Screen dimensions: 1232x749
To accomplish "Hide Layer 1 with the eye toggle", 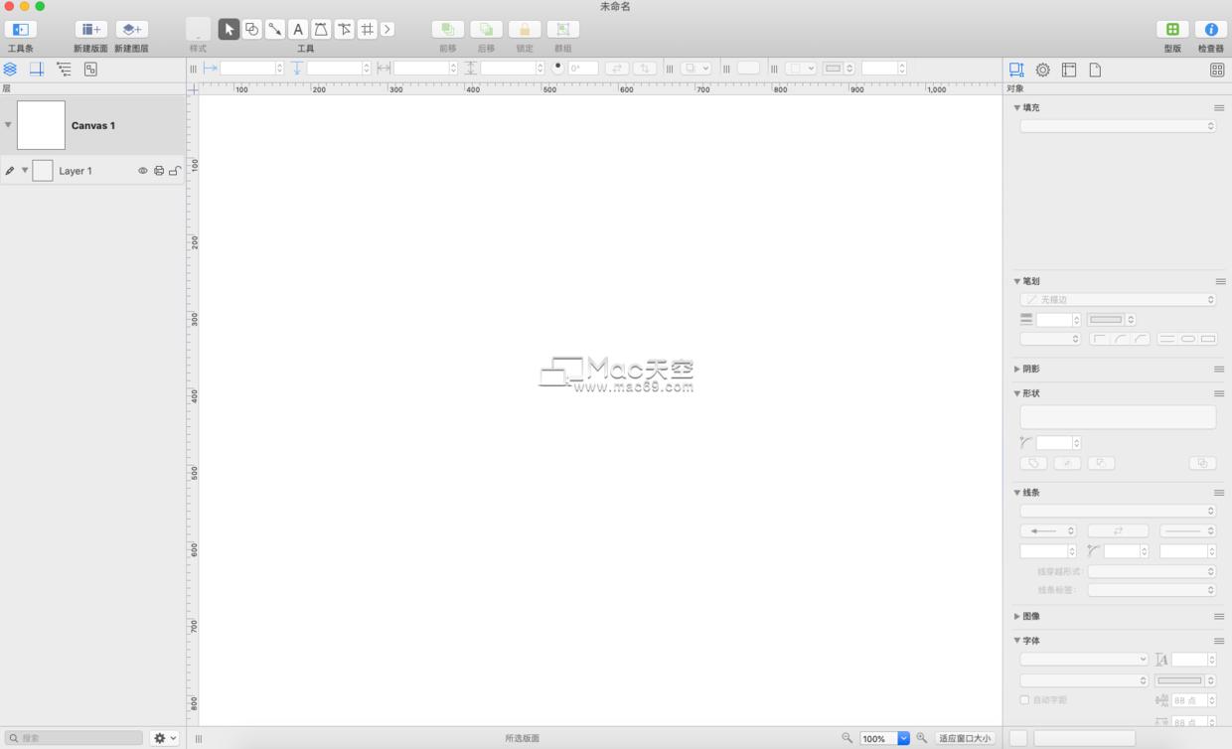I will 142,170.
